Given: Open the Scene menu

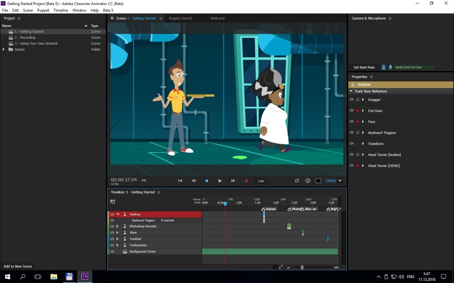Looking at the screenshot, I should point(28,10).
